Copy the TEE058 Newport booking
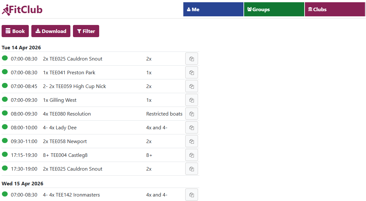Image resolution: width=366 pixels, height=201 pixels. tap(191, 141)
